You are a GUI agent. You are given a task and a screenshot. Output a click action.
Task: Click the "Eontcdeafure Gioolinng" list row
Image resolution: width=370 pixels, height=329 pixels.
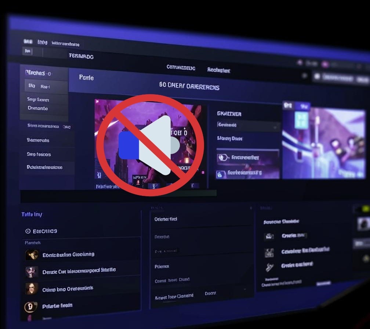coord(81,255)
